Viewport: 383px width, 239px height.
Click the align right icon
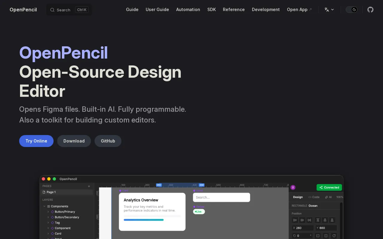point(309,220)
